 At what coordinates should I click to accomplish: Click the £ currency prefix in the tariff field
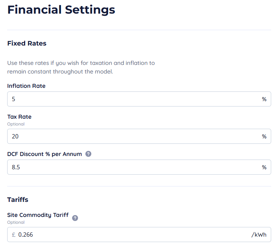[14, 235]
